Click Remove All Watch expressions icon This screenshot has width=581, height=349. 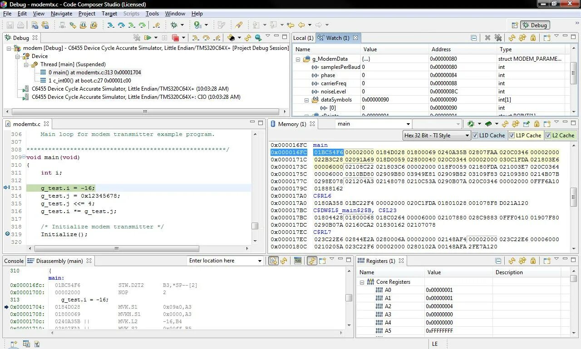point(498,38)
